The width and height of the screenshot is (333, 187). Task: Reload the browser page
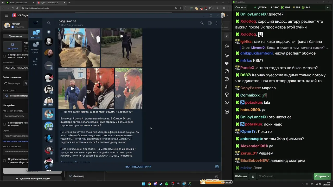pos(12,8)
